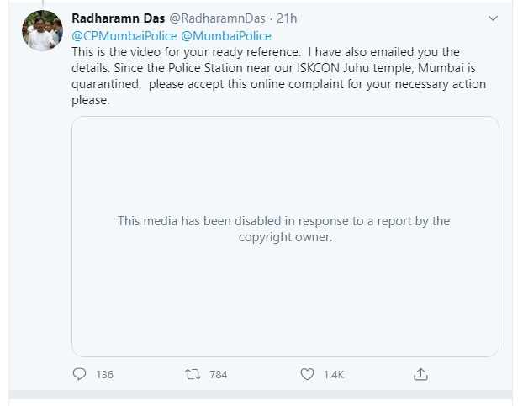Click the retweet arrows icon
The width and height of the screenshot is (523, 406).
click(193, 374)
